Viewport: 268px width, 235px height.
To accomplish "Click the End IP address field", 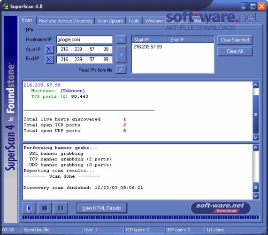I will [x=84, y=59].
